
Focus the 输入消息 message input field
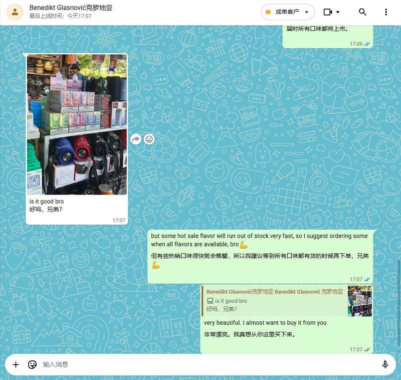click(x=210, y=364)
